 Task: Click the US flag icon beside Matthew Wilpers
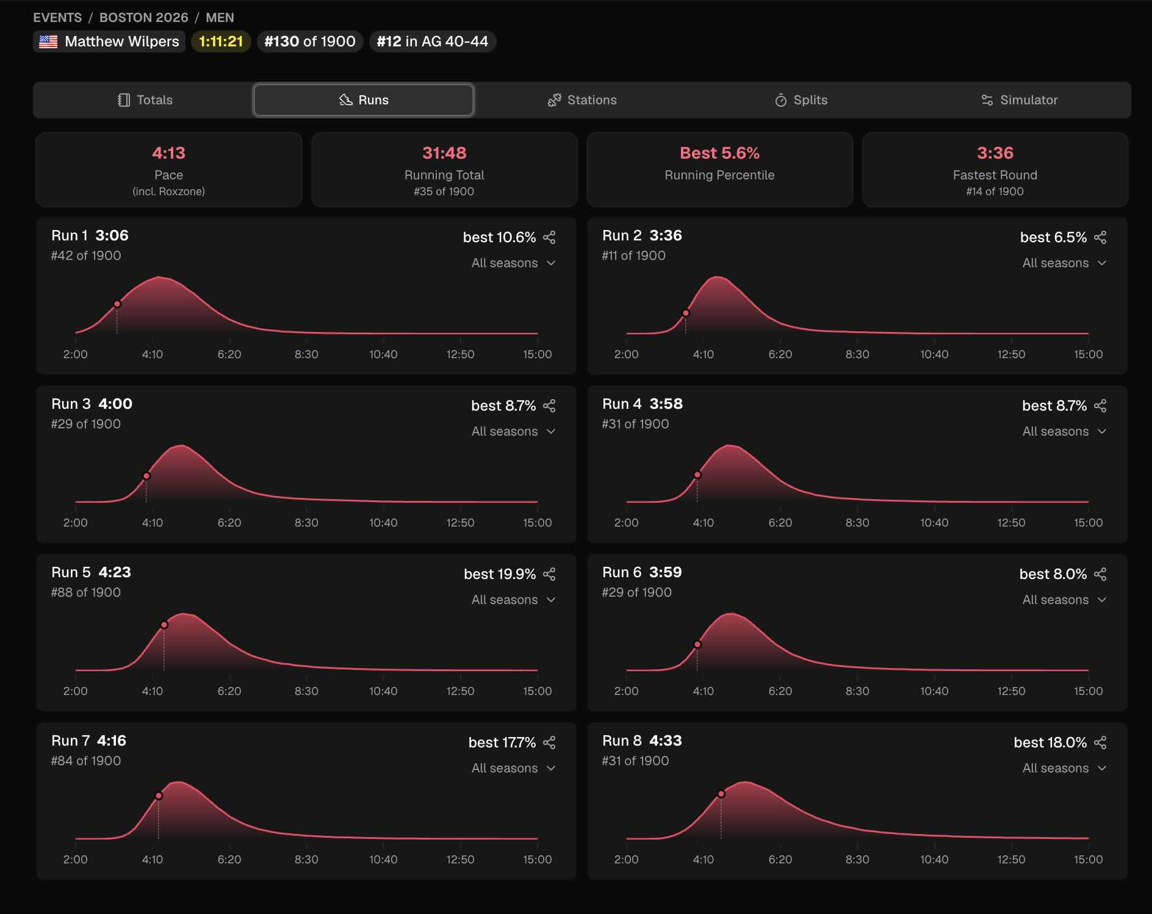(48, 41)
